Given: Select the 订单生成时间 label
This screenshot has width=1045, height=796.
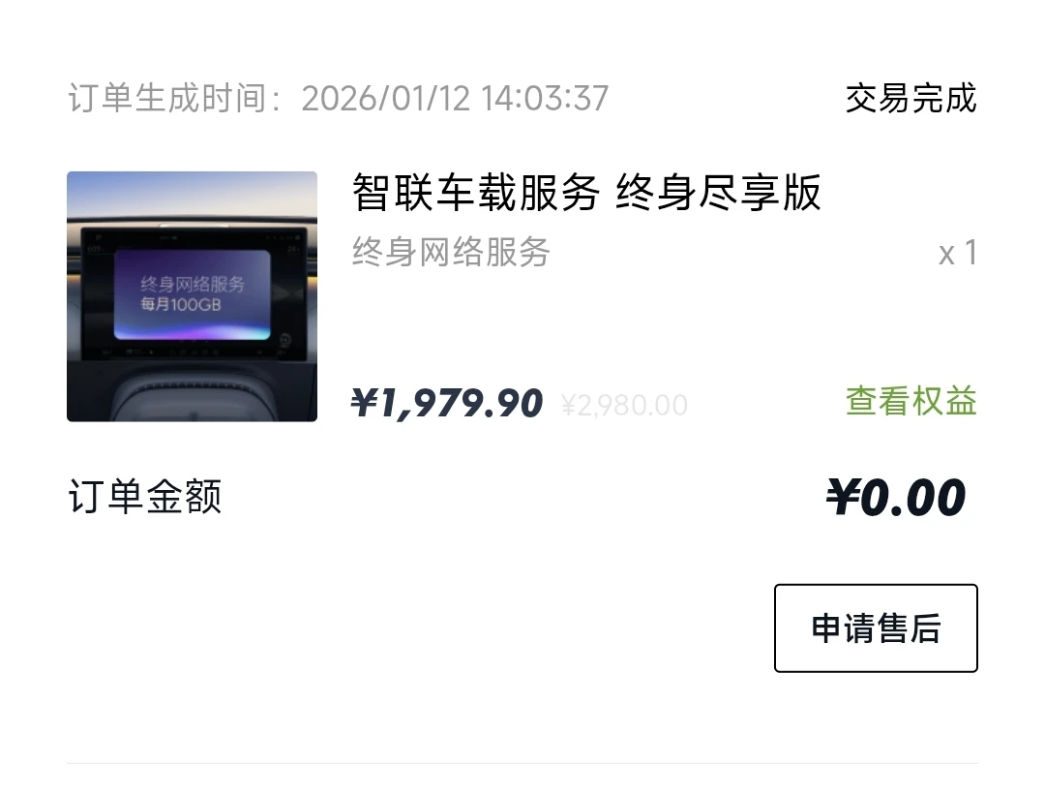Looking at the screenshot, I should [x=167, y=99].
